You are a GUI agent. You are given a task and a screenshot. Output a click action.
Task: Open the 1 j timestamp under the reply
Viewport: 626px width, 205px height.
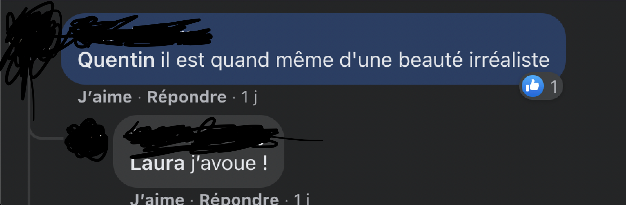[302, 199]
